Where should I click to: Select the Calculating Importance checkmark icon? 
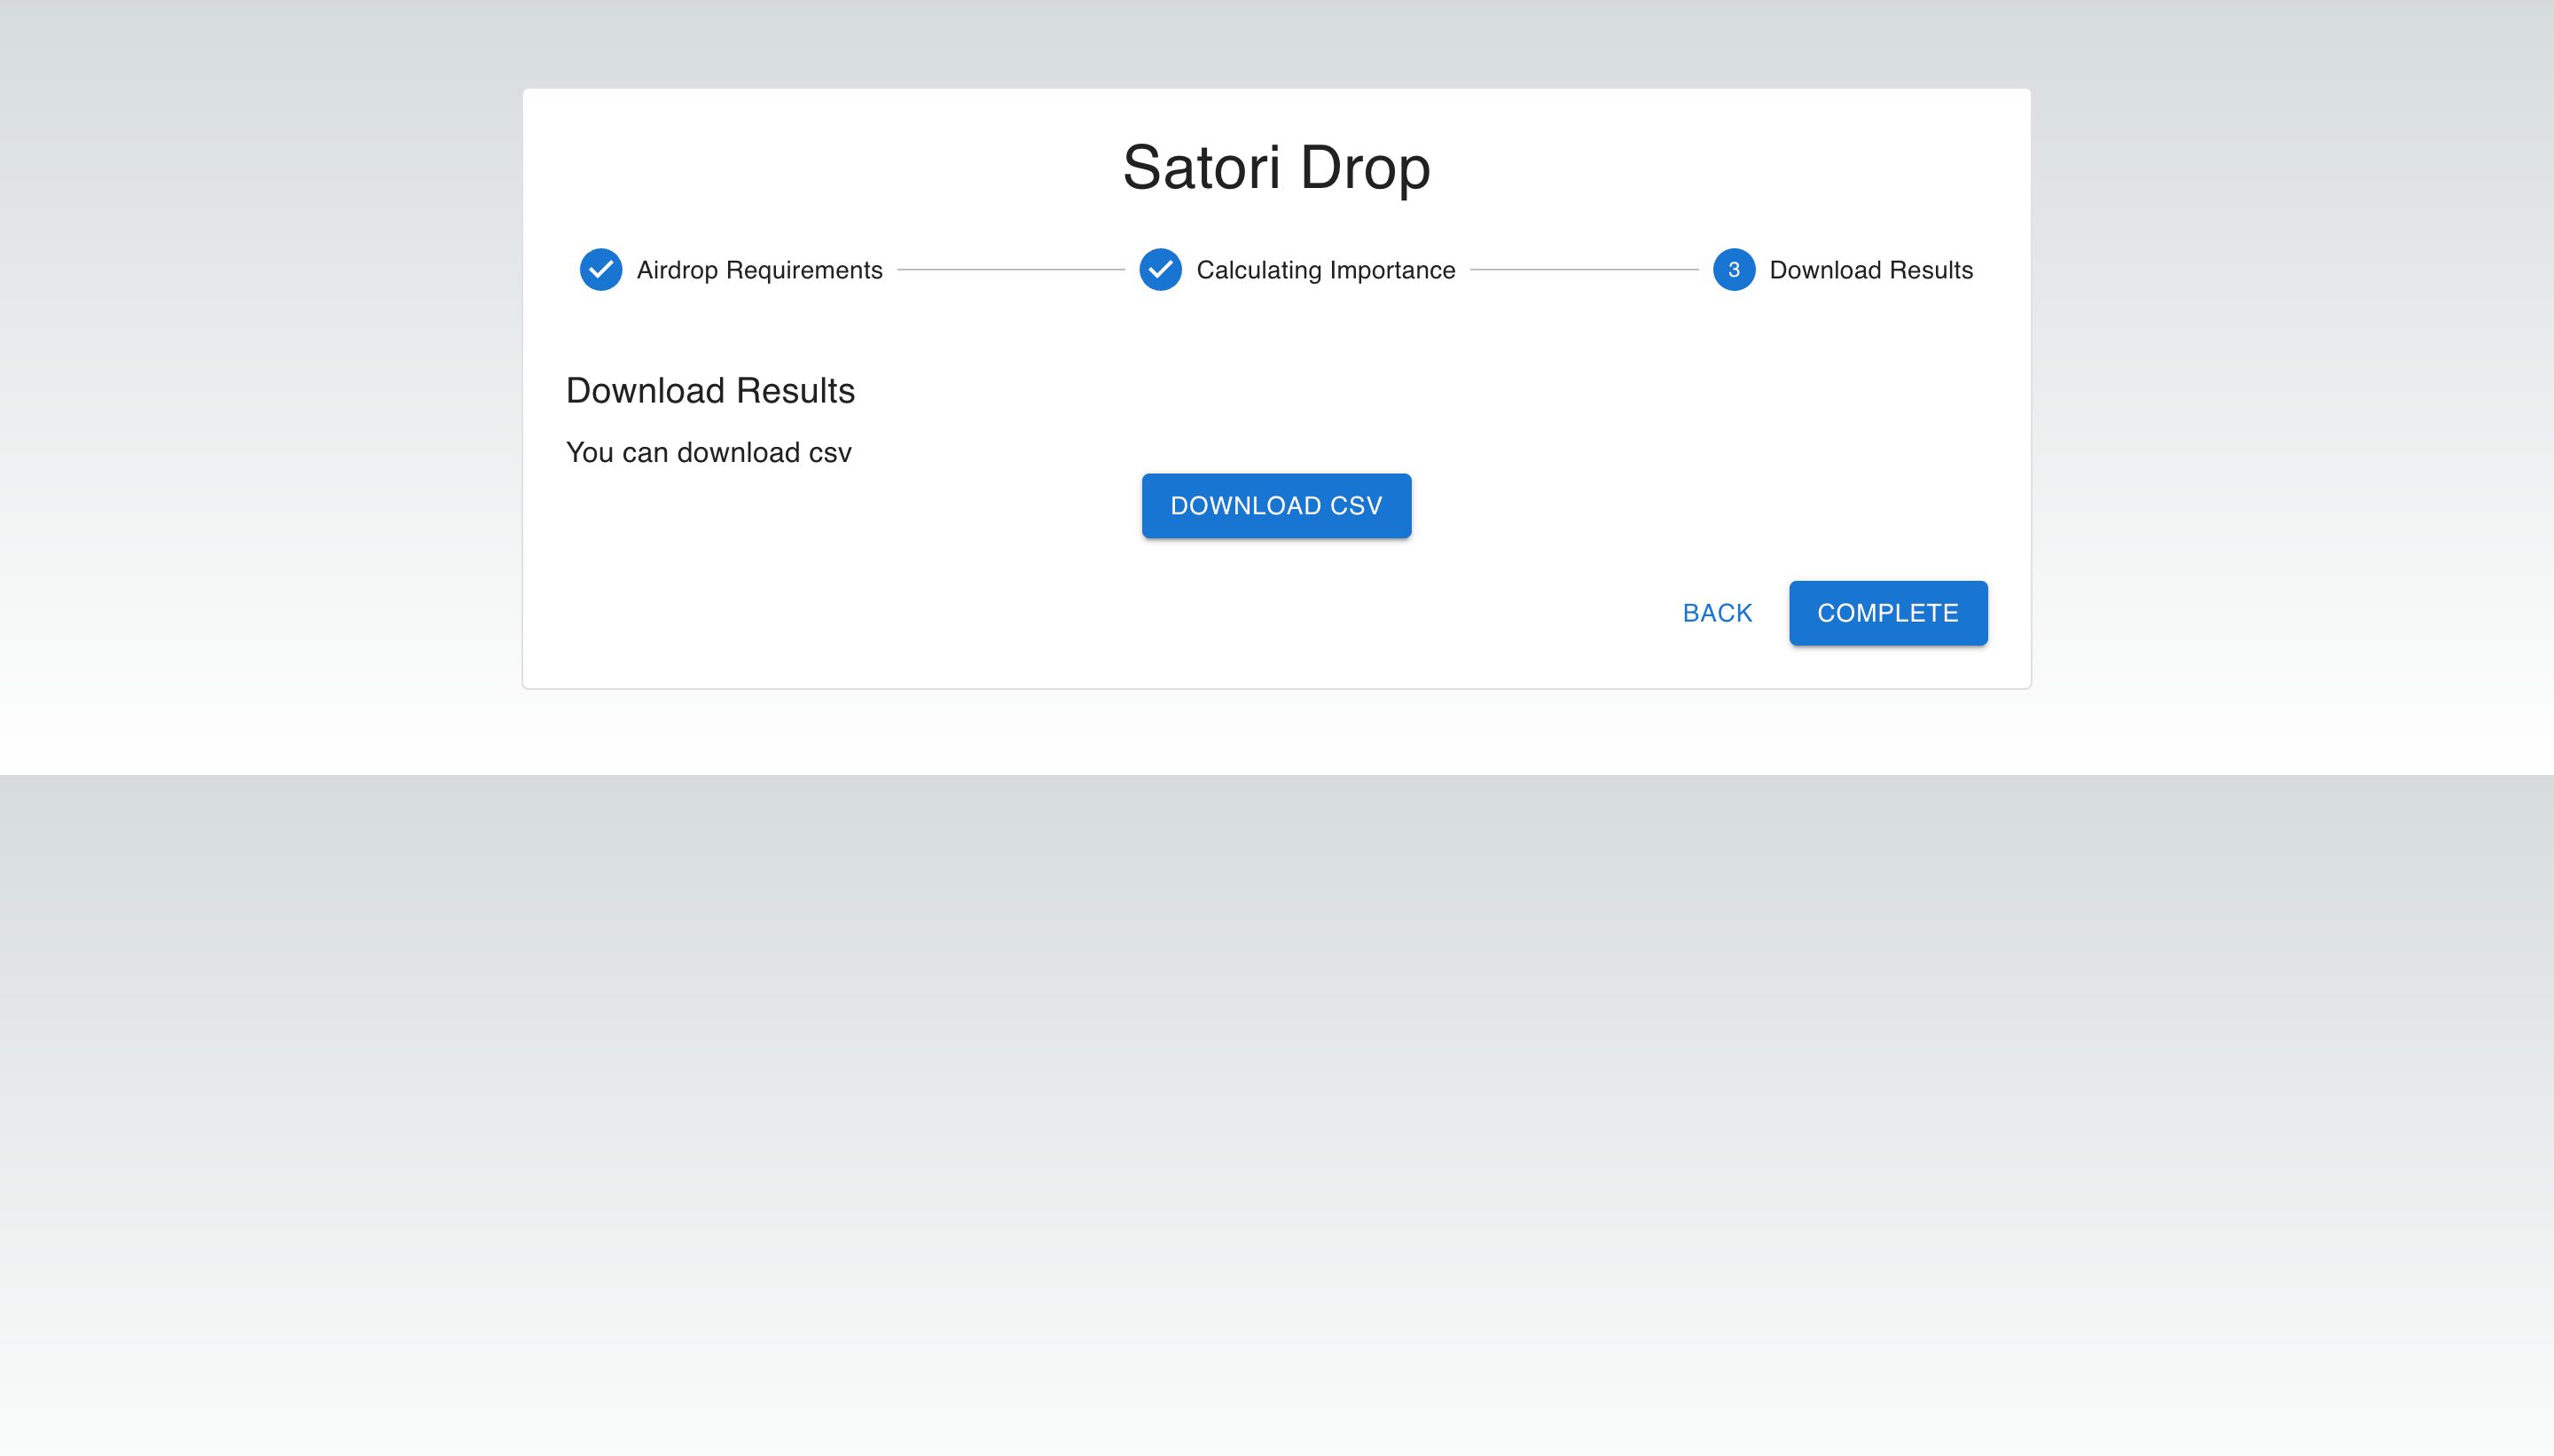tap(1160, 270)
